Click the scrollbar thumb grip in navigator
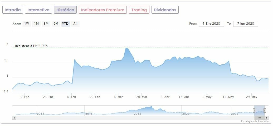 pos(260,118)
